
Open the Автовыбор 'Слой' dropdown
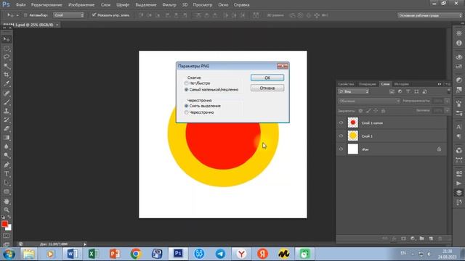69,15
